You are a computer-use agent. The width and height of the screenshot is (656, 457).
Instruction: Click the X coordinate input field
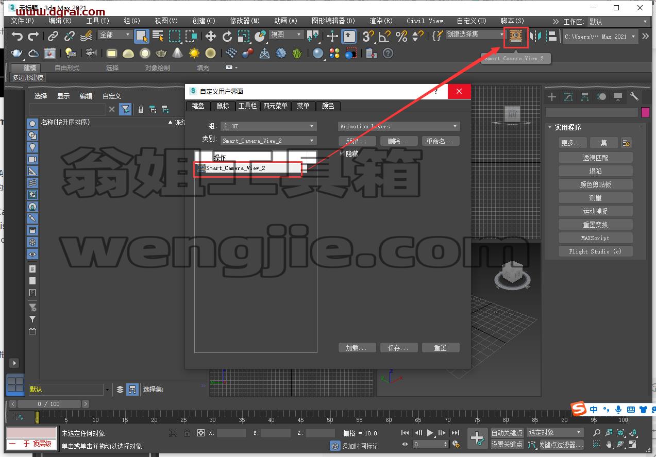pos(231,433)
